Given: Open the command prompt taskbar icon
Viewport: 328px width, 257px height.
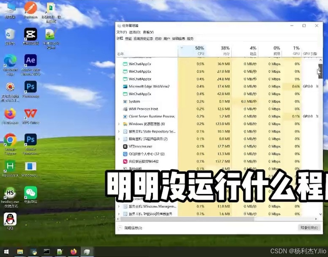Looking at the screenshot, I should (x=47, y=252).
